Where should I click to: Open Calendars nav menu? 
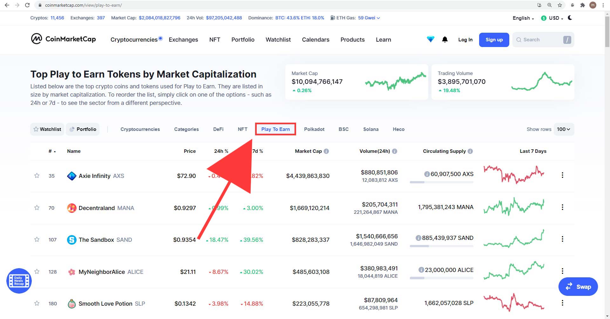click(315, 40)
